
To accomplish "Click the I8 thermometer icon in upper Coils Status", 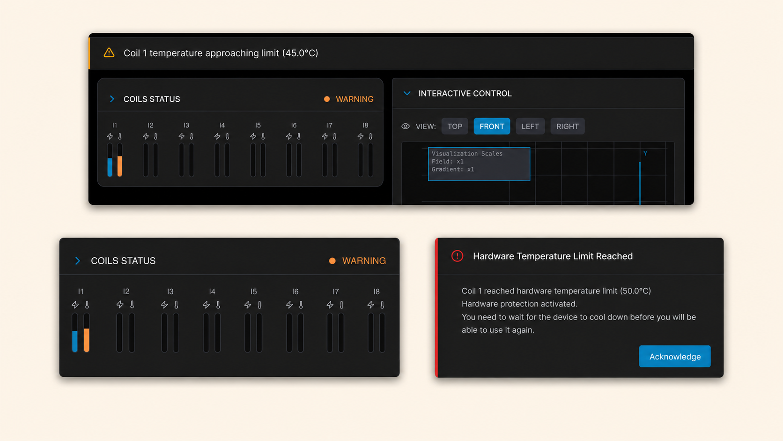I will 370,136.
